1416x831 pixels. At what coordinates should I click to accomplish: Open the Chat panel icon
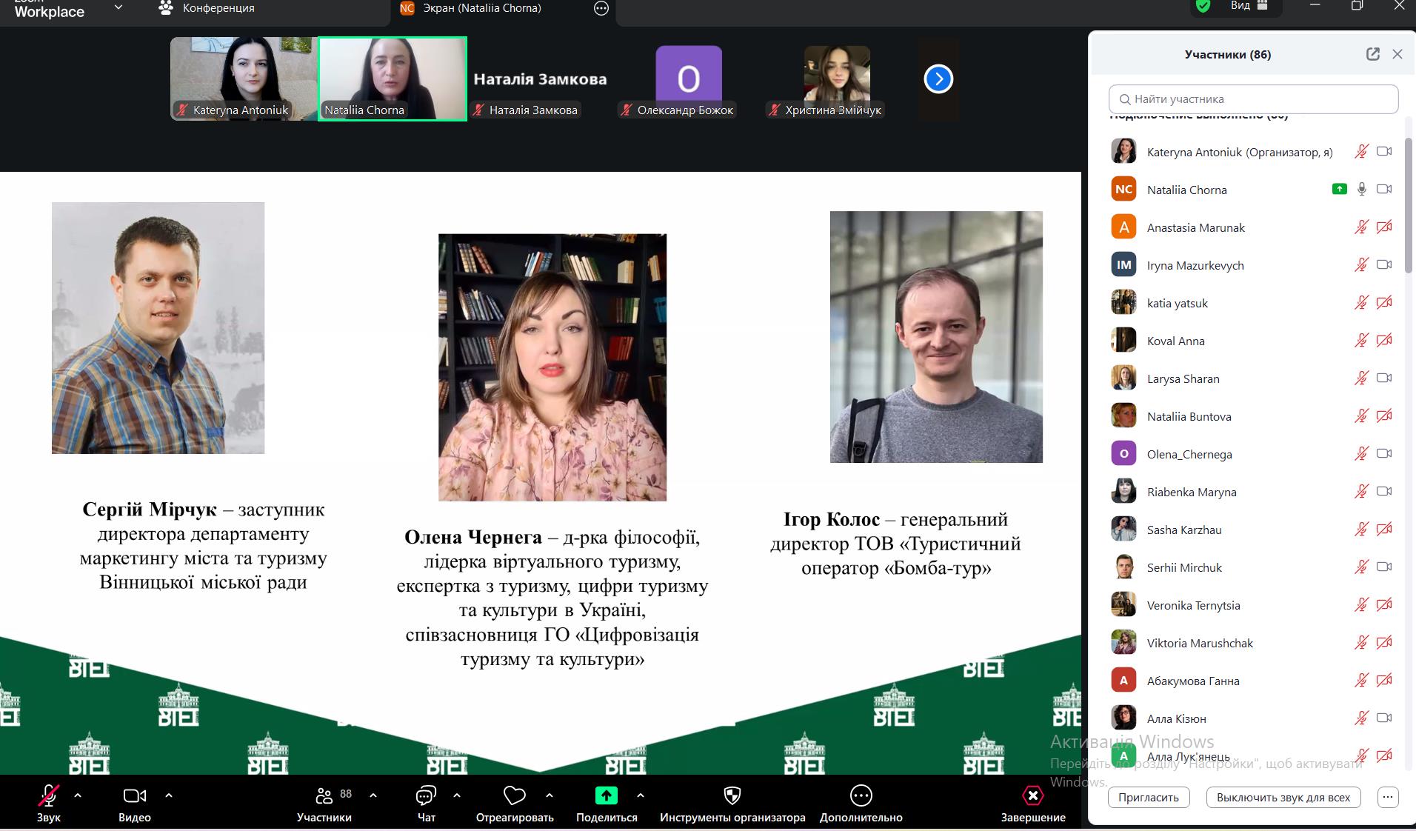[426, 796]
